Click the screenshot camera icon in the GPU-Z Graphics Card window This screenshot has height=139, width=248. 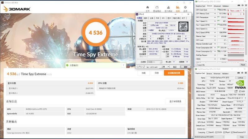[x=238, y=73]
